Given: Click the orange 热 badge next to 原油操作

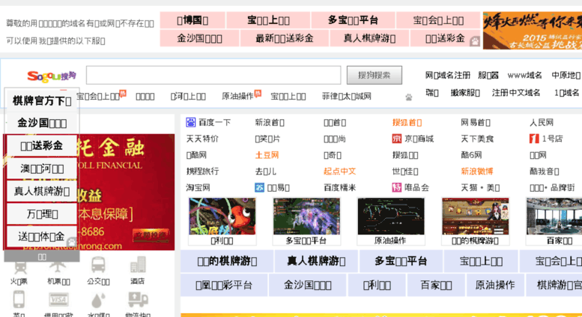Looking at the screenshot, I should click(258, 93).
